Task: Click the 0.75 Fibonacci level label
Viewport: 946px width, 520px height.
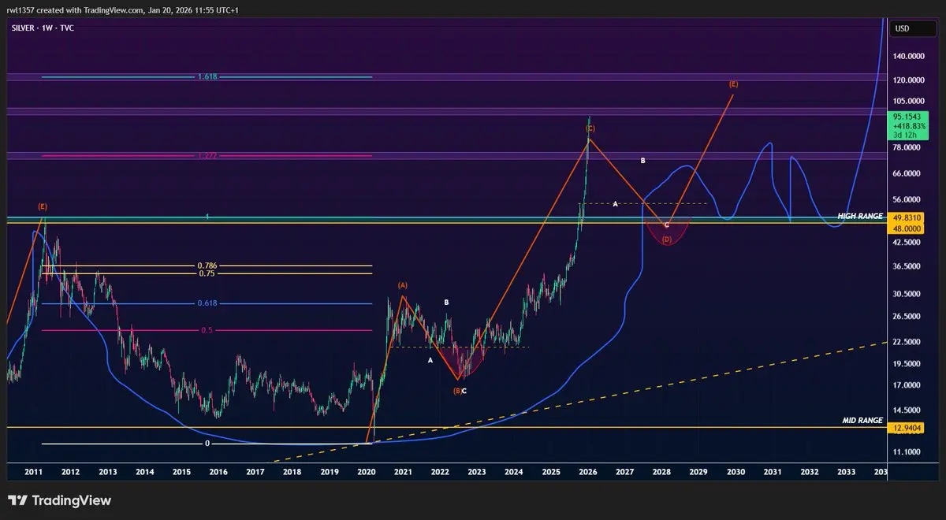Action: [207, 273]
